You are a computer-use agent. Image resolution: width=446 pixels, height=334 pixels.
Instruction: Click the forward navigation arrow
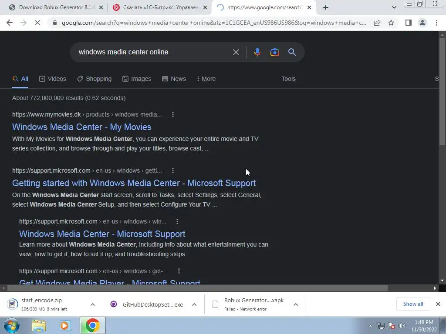click(24, 23)
